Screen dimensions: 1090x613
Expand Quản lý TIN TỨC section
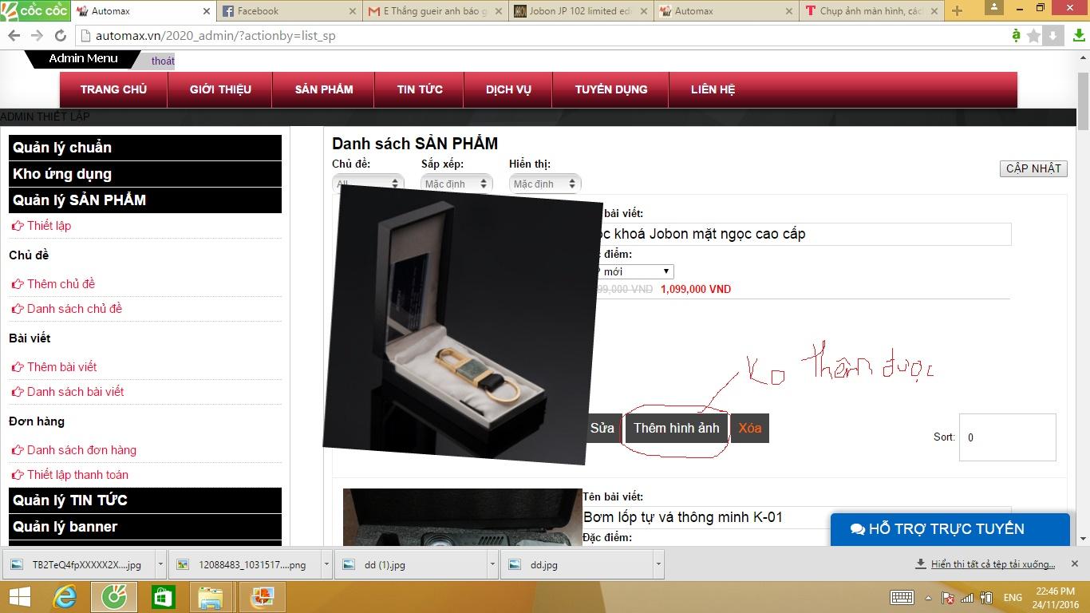pyautogui.click(x=145, y=500)
